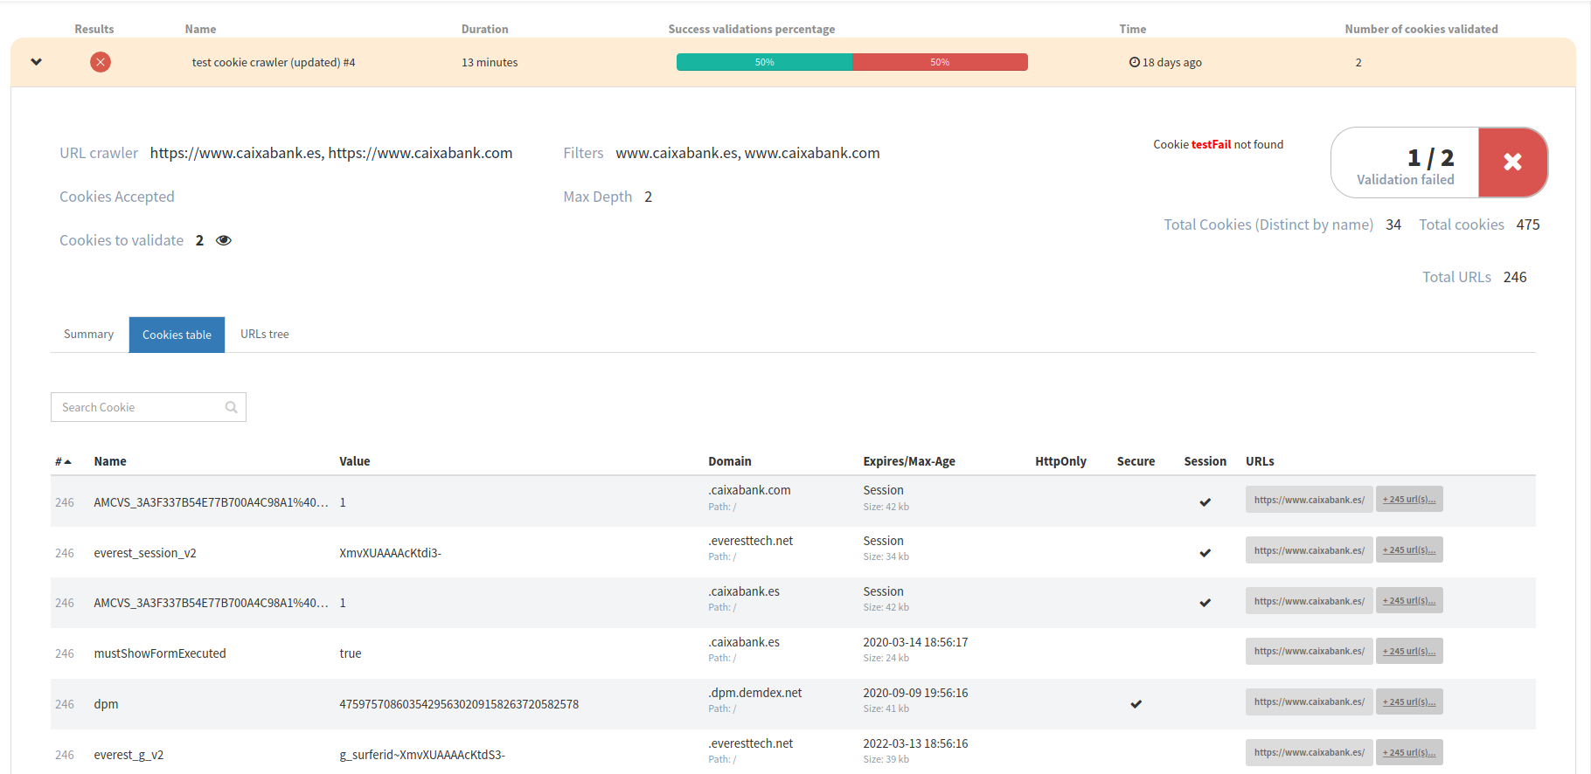
Task: Expand +245 url(s) in dpm row
Action: (1409, 701)
